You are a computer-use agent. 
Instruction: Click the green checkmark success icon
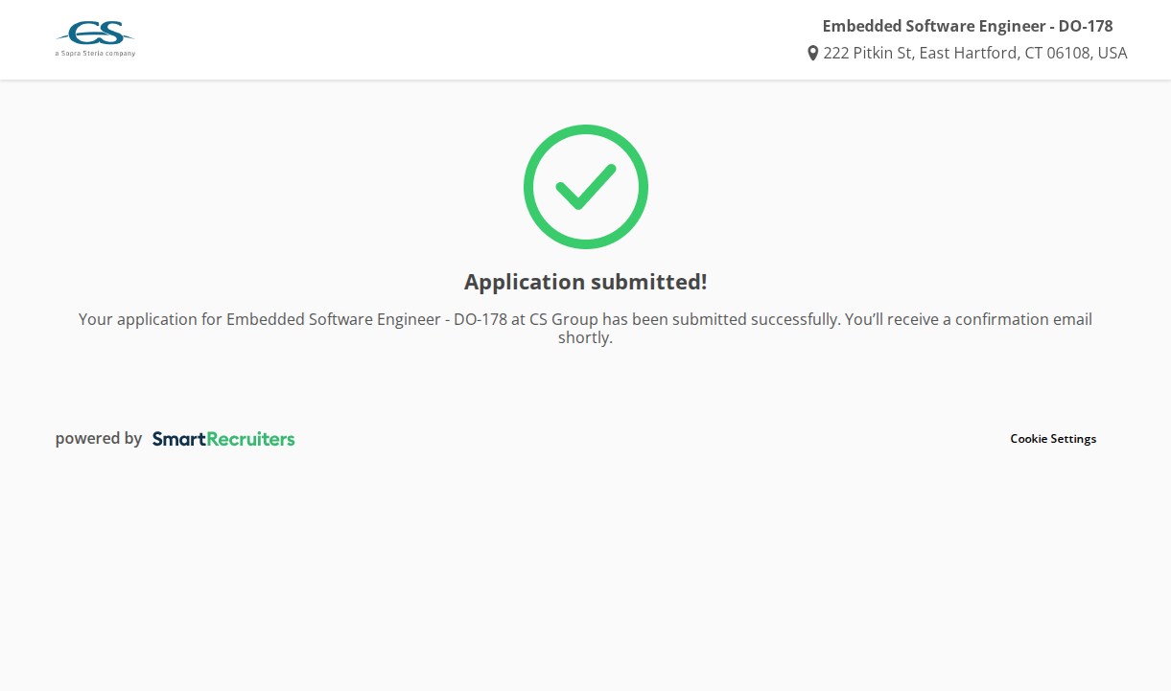tap(585, 186)
